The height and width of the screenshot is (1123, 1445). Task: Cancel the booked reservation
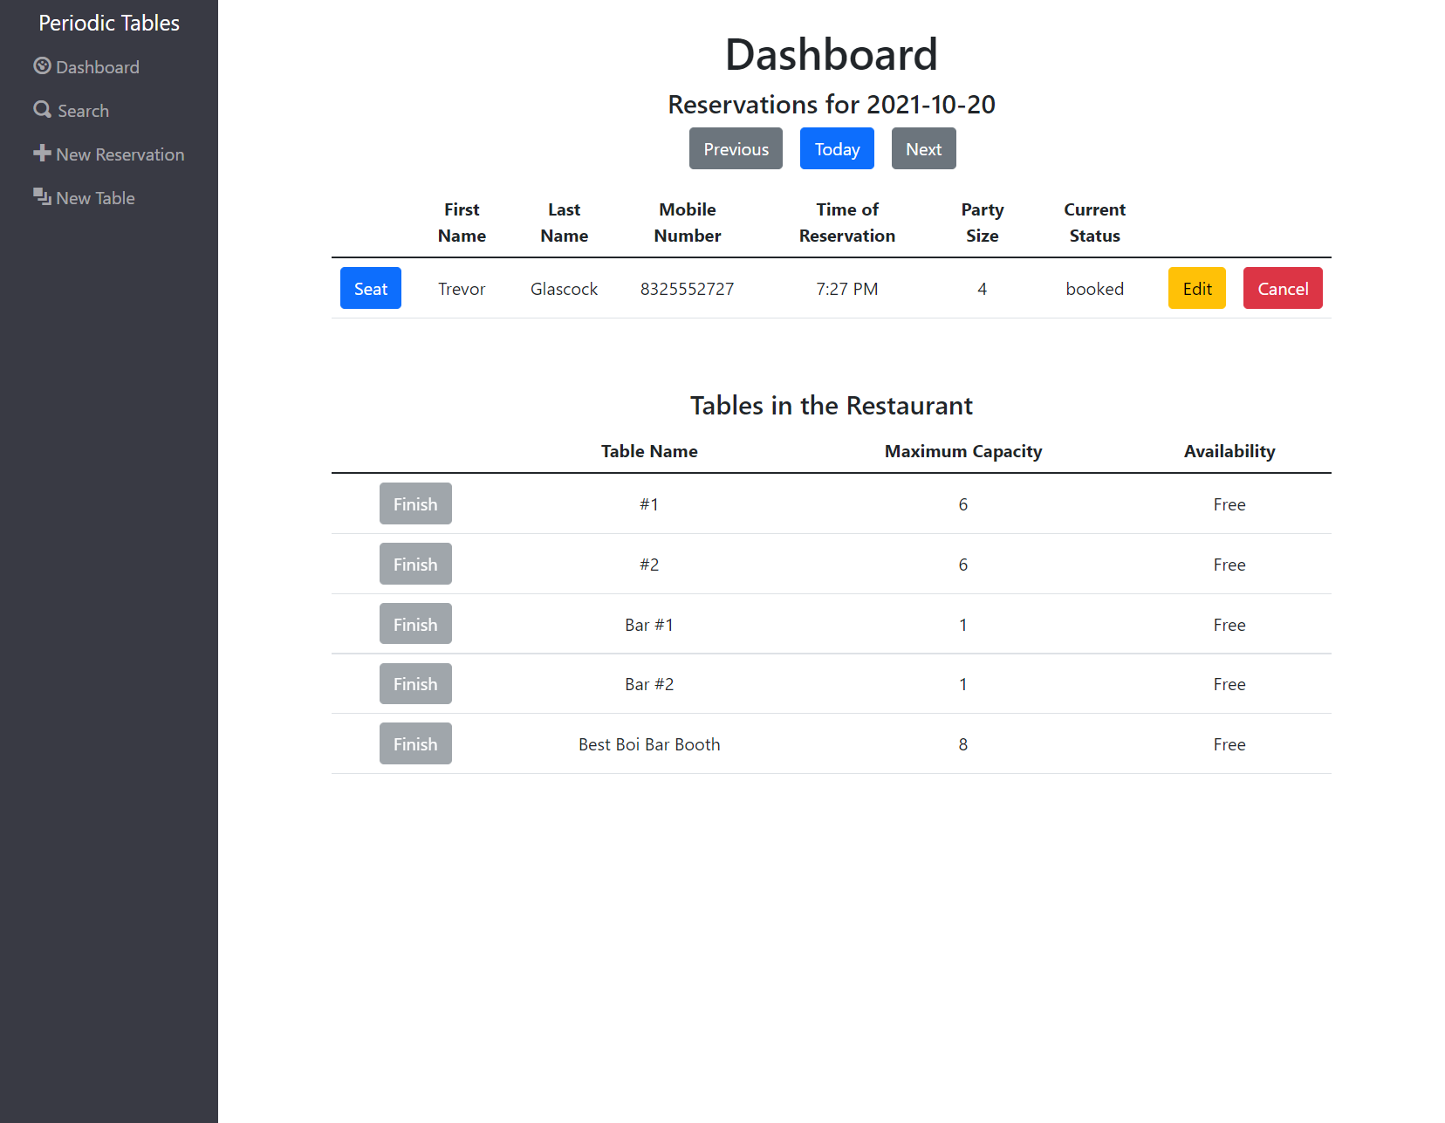point(1282,288)
